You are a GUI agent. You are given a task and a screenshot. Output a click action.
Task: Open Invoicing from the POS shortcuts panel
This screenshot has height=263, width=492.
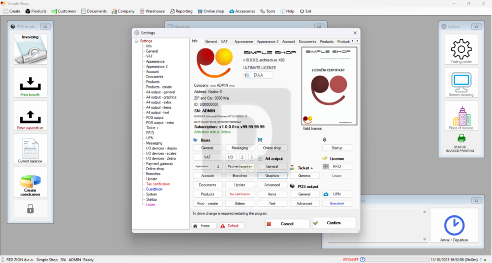pos(30,48)
